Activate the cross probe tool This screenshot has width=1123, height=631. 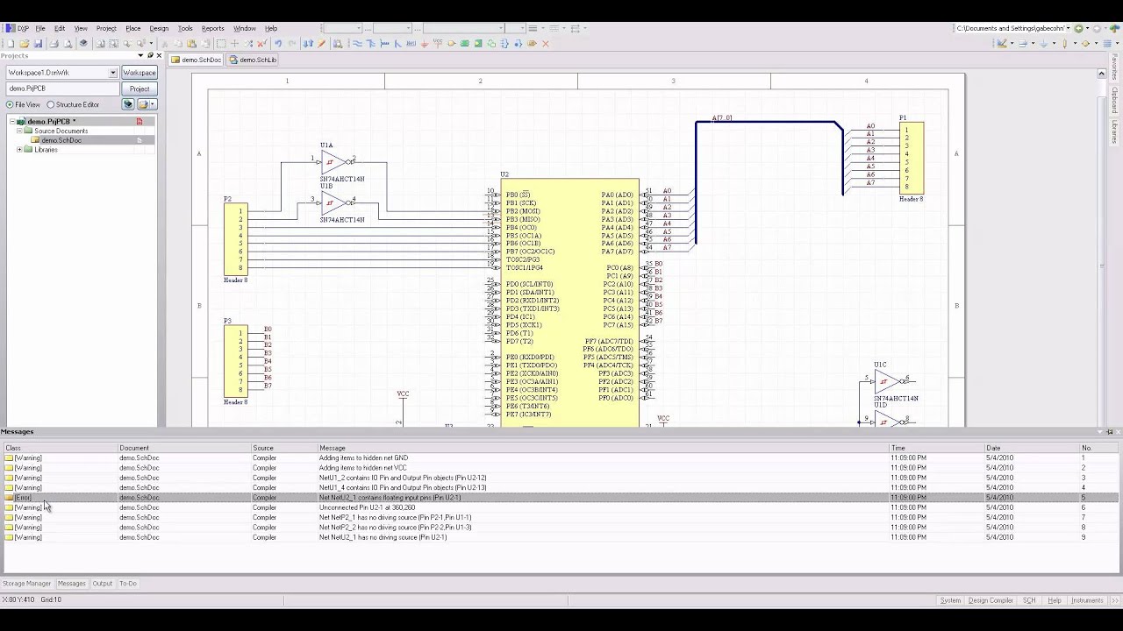321,43
